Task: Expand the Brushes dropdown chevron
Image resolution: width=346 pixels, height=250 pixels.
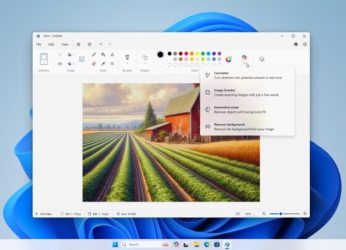Action: (x=127, y=63)
